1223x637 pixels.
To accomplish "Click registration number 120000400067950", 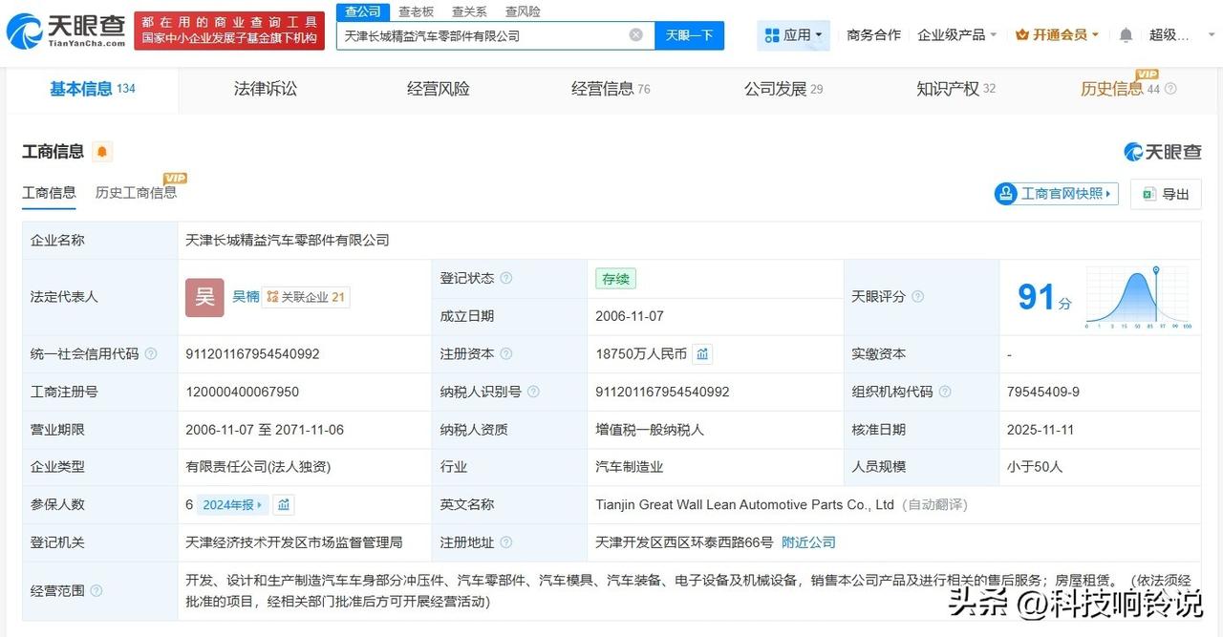I will 242,392.
